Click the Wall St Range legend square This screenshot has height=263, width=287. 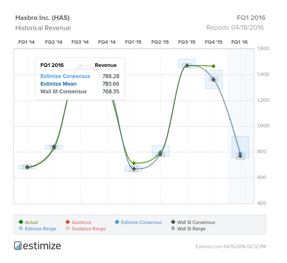[x=173, y=228]
